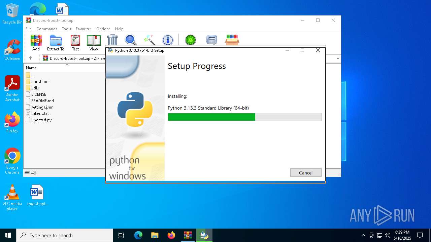Click the Windows Start button
This screenshot has height=242, width=431.
click(x=8, y=235)
